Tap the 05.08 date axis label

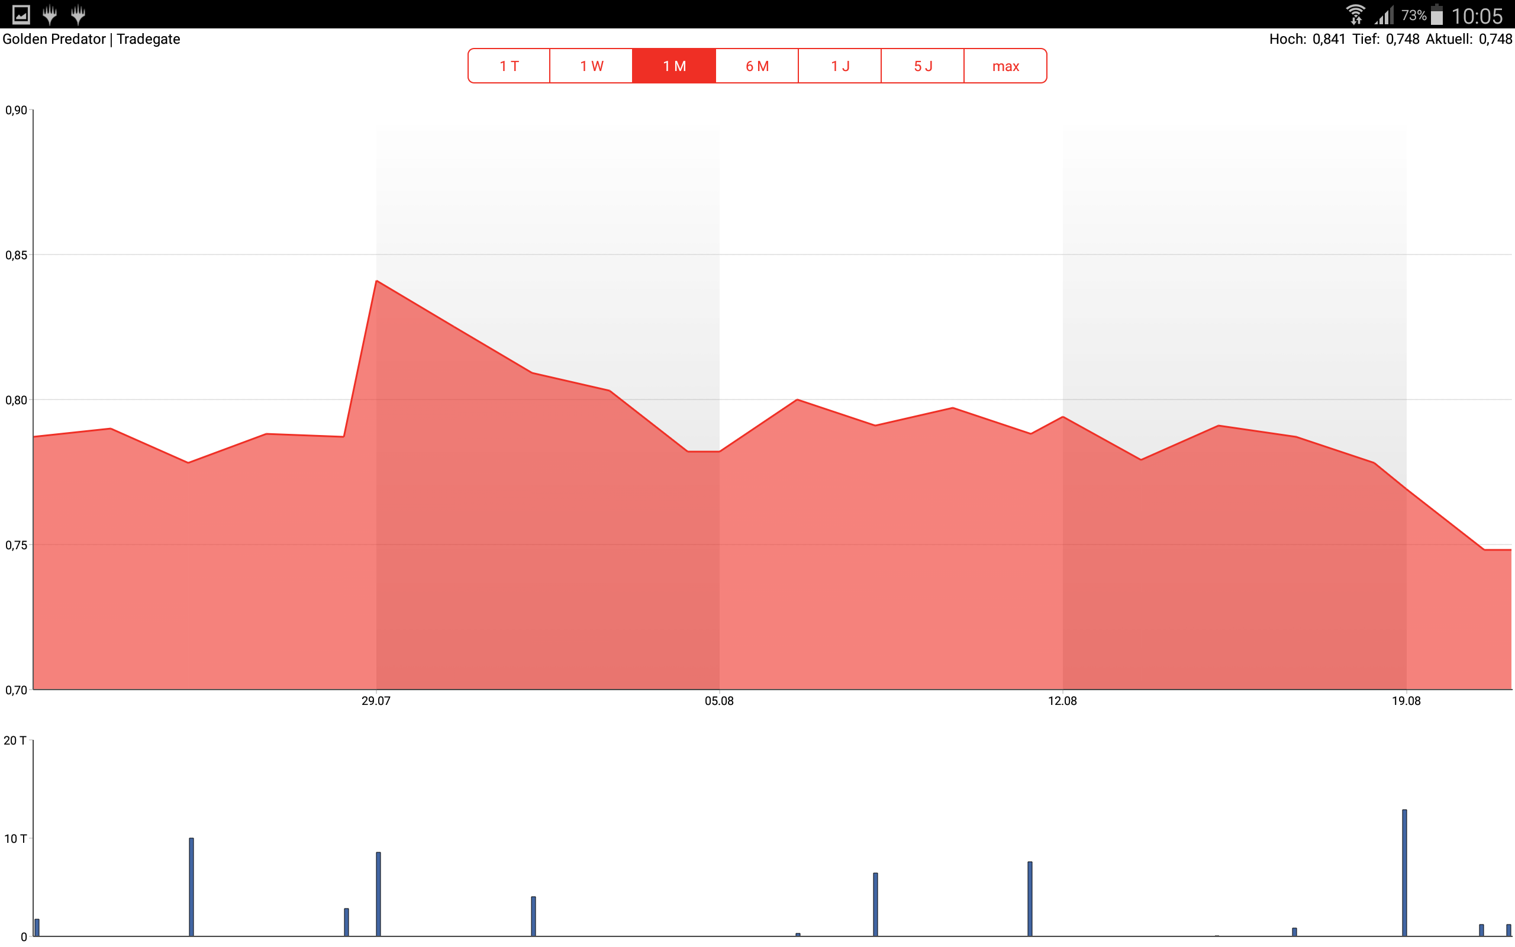pos(718,701)
